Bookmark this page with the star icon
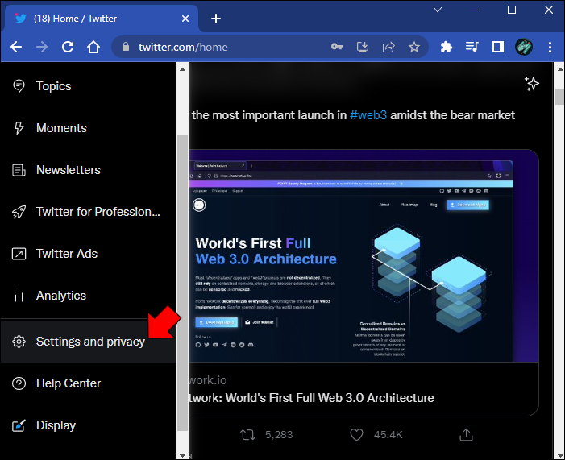The image size is (565, 460). point(414,47)
